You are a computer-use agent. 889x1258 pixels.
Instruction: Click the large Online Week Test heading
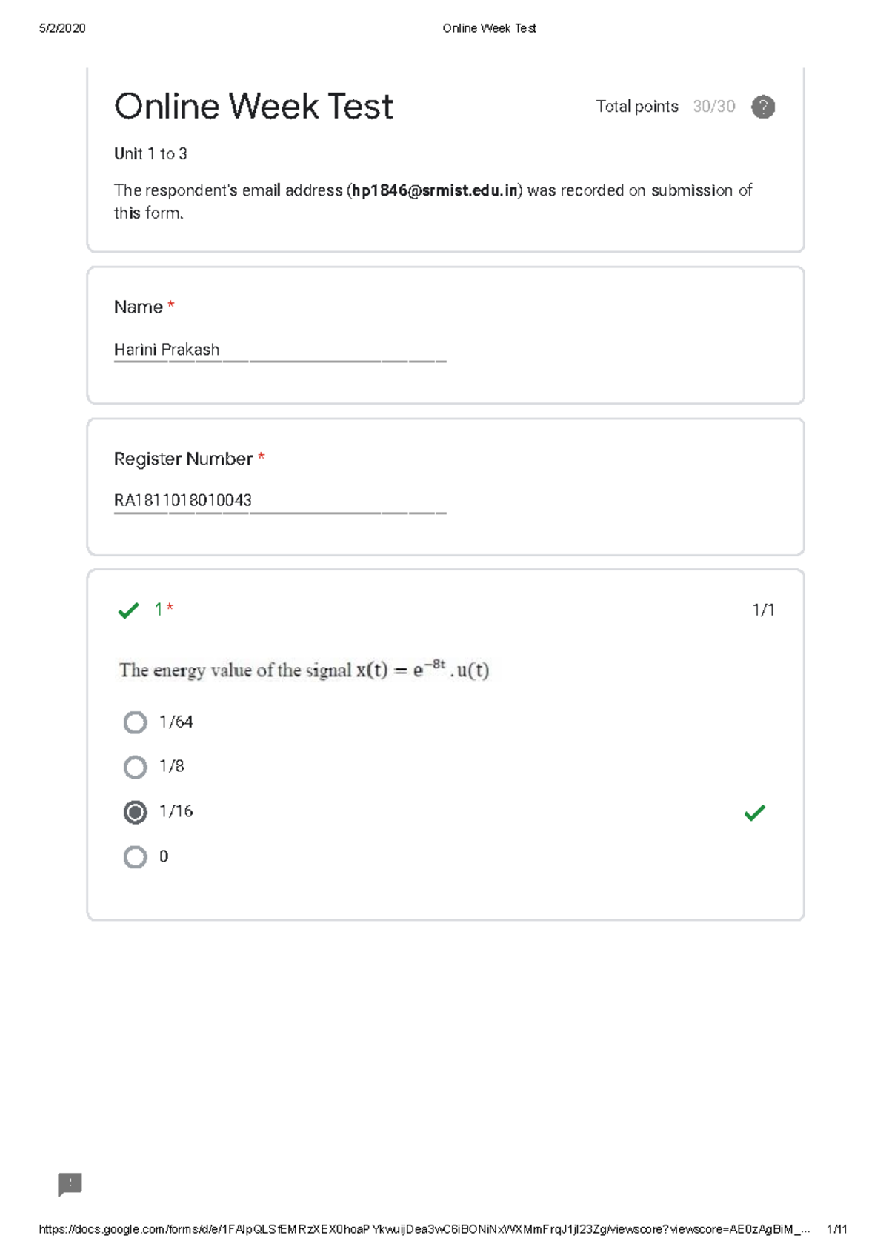pos(253,107)
